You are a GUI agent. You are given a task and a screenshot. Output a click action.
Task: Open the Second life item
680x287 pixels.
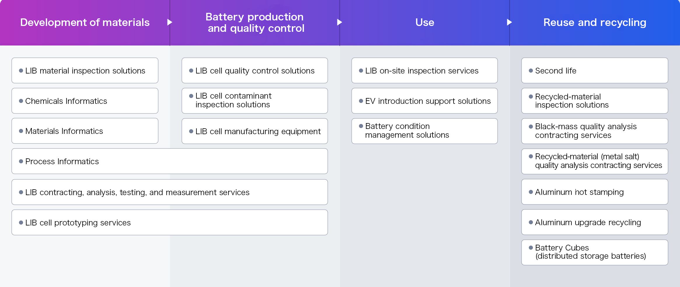click(x=594, y=71)
